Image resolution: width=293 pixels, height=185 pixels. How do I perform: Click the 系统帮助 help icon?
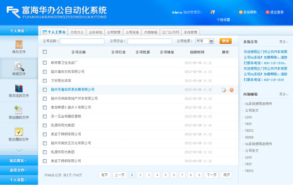pos(241,12)
